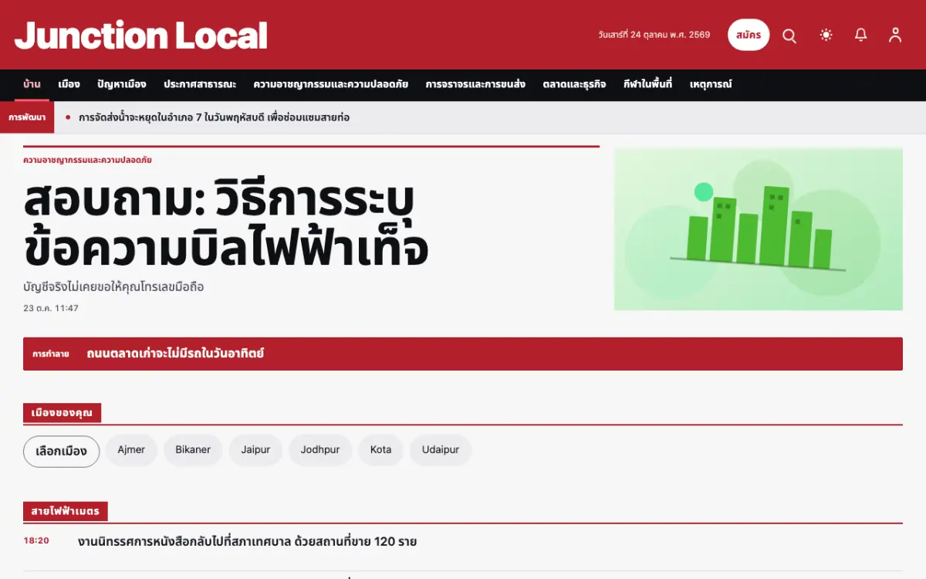Click the สายไฟฟ้าเมตร section label

pos(66,511)
